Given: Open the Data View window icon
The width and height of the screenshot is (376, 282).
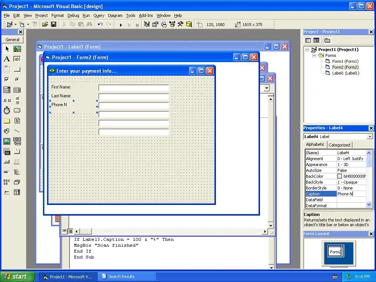Looking at the screenshot, I should 189,24.
